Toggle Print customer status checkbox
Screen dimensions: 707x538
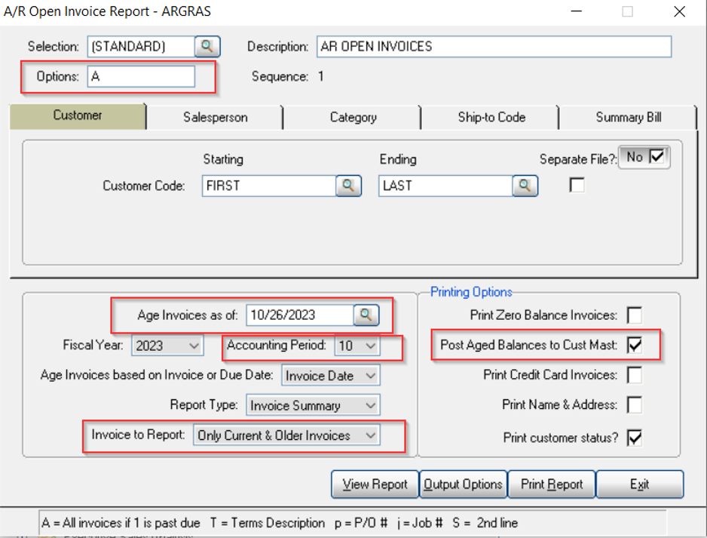(x=635, y=438)
